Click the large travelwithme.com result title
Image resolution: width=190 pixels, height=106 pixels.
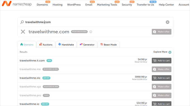(49, 32)
